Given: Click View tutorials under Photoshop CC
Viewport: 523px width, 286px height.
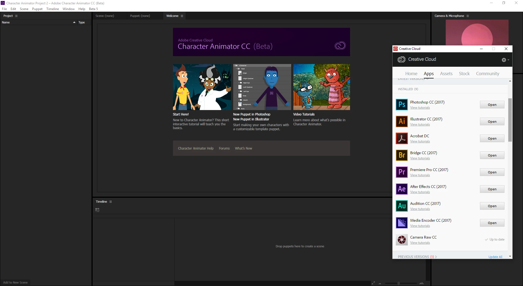Looking at the screenshot, I should click(x=420, y=108).
